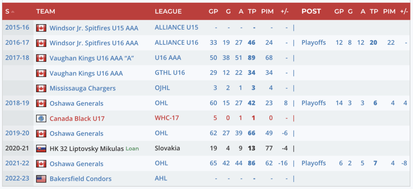Click the flag next to 2018-19 Oshawa Generals
413x189 pixels.
pos(41,103)
